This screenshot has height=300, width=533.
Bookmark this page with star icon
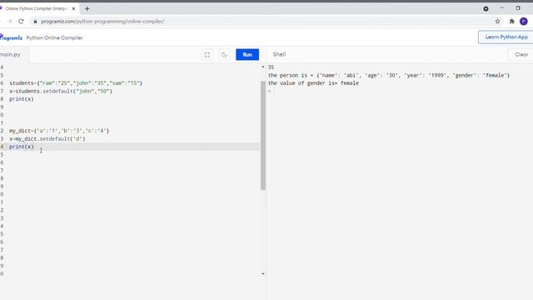point(497,22)
